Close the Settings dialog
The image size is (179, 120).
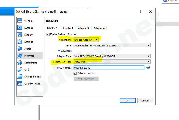[x=150, y=11]
